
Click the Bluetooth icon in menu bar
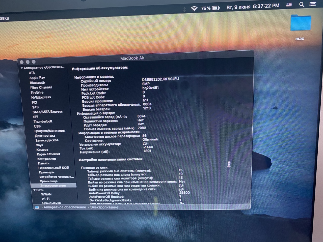point(184,10)
